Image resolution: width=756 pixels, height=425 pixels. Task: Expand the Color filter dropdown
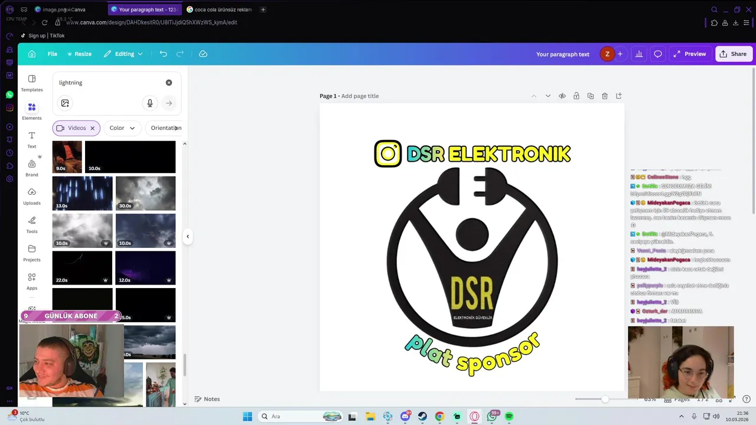122,128
